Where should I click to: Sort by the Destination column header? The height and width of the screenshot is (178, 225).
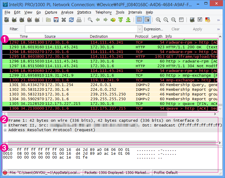click(x=112, y=36)
